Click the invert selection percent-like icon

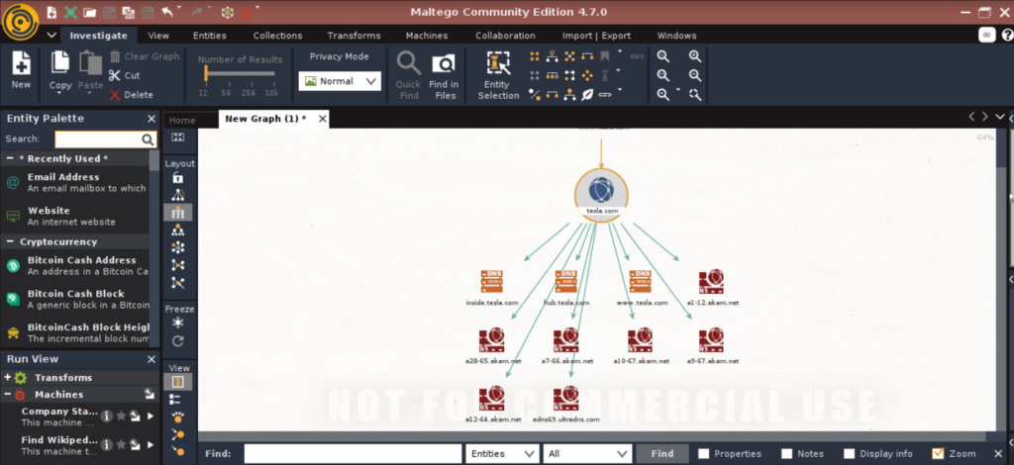[535, 95]
